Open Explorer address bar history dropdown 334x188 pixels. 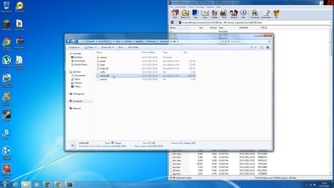coord(222,41)
